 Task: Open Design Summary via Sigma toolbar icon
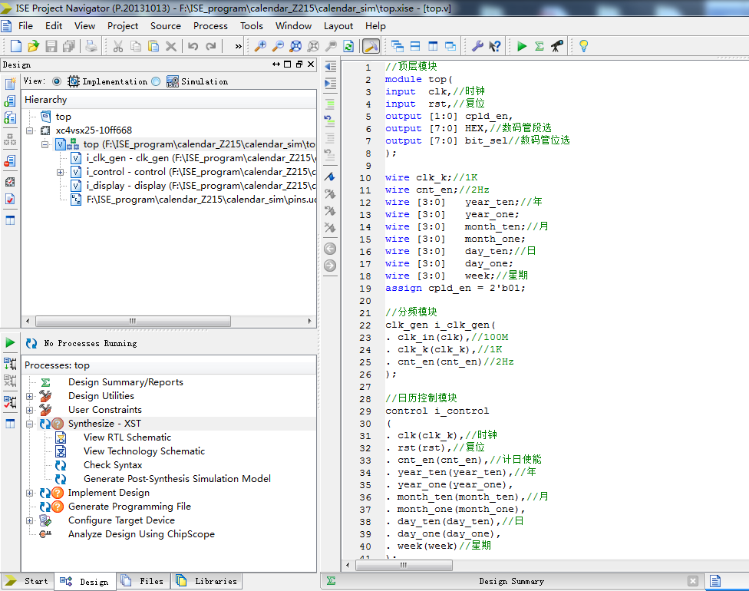539,46
